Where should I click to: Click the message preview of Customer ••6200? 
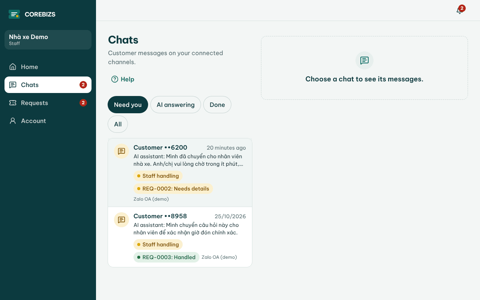[x=188, y=160]
